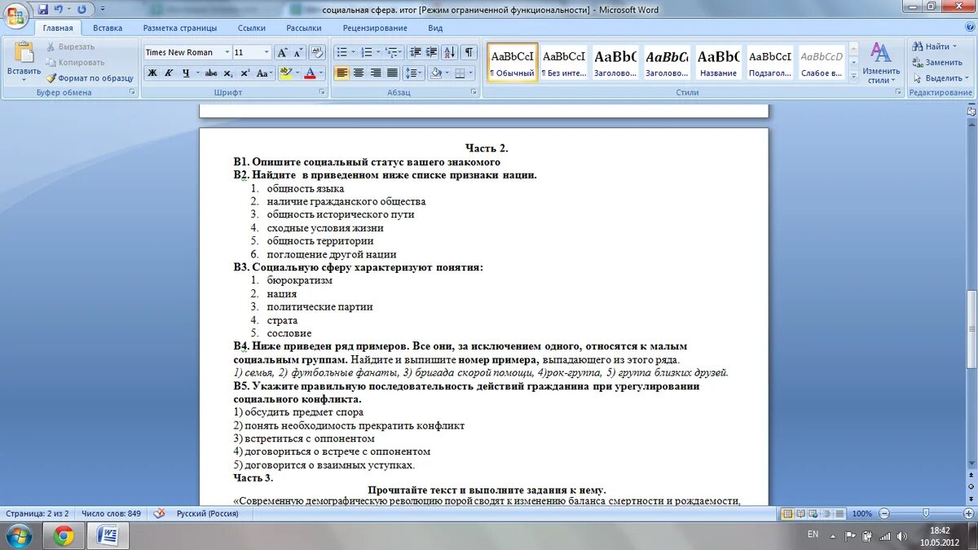Toggle italic К formatting

pyautogui.click(x=169, y=73)
